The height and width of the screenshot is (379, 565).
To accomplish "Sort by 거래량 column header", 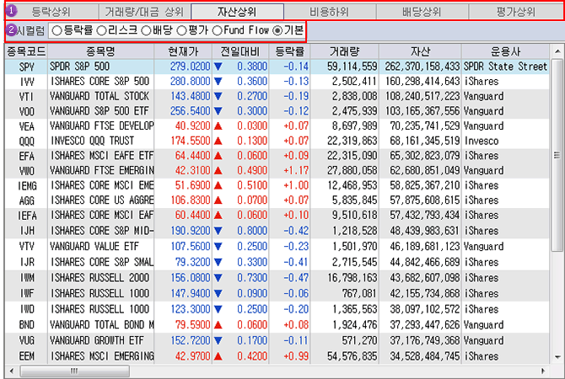I will click(344, 51).
